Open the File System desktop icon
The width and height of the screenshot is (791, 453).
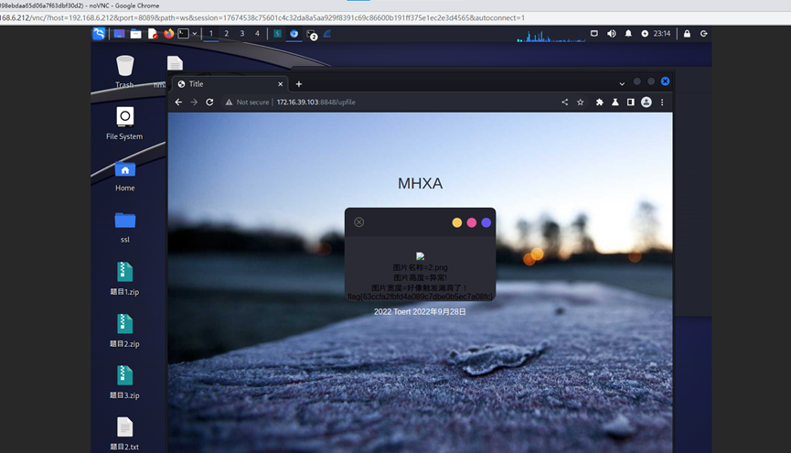point(124,124)
